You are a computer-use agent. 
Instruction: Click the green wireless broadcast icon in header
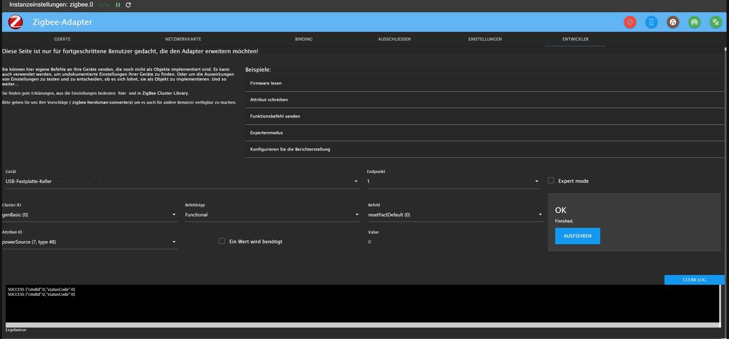pos(693,22)
